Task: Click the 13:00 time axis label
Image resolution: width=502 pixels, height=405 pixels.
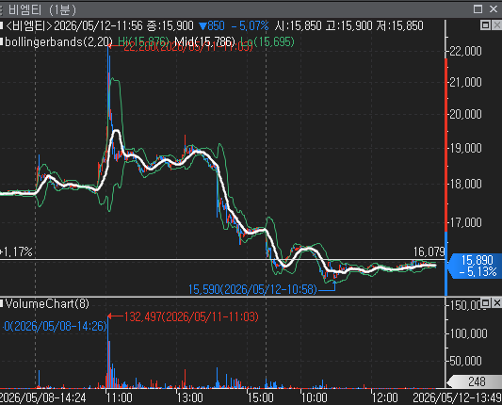Action: [x=190, y=398]
